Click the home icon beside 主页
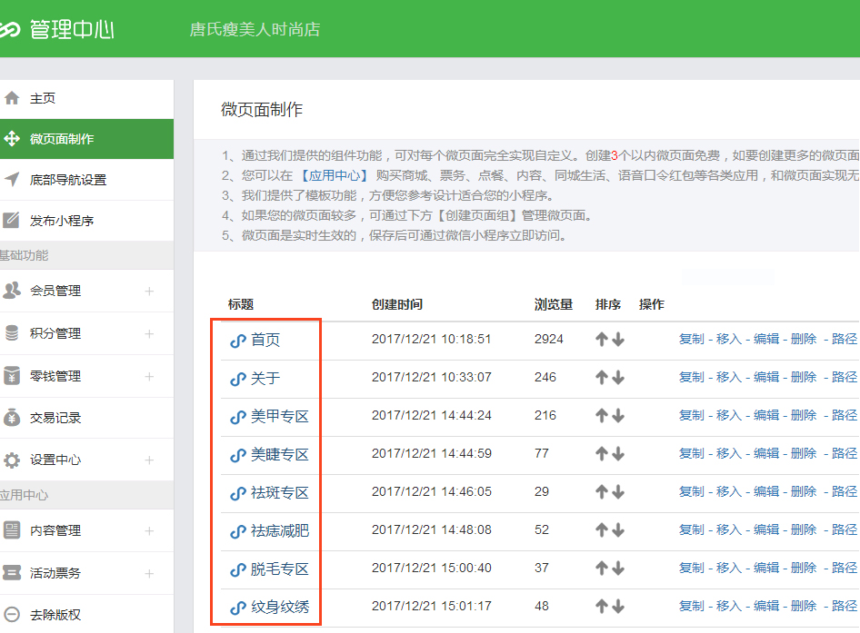This screenshot has height=633, width=860. point(12,98)
